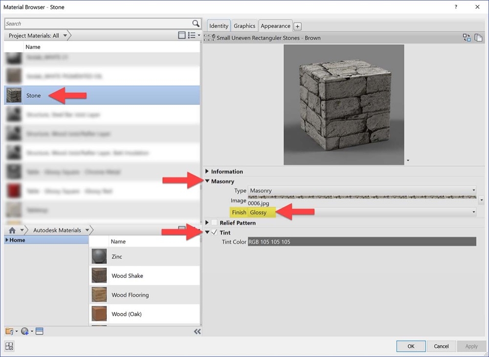Disable the Tint checkbox
Viewport: 489px width, 357px height.
click(214, 232)
